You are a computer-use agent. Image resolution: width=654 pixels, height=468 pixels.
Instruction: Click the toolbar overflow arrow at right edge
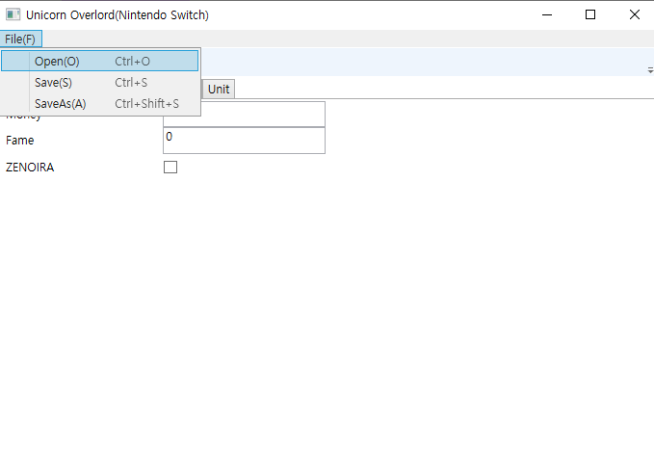point(650,69)
